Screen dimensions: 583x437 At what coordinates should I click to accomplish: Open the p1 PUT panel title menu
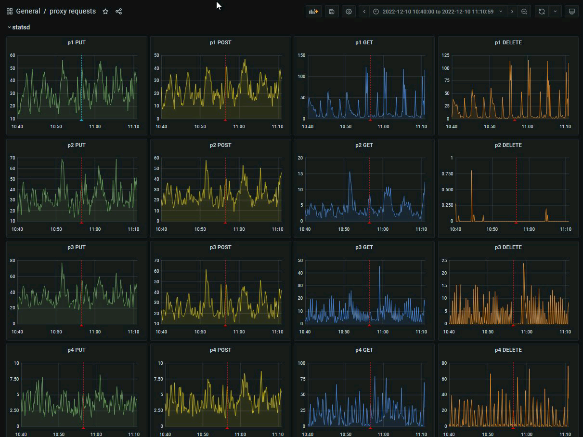pos(77,42)
